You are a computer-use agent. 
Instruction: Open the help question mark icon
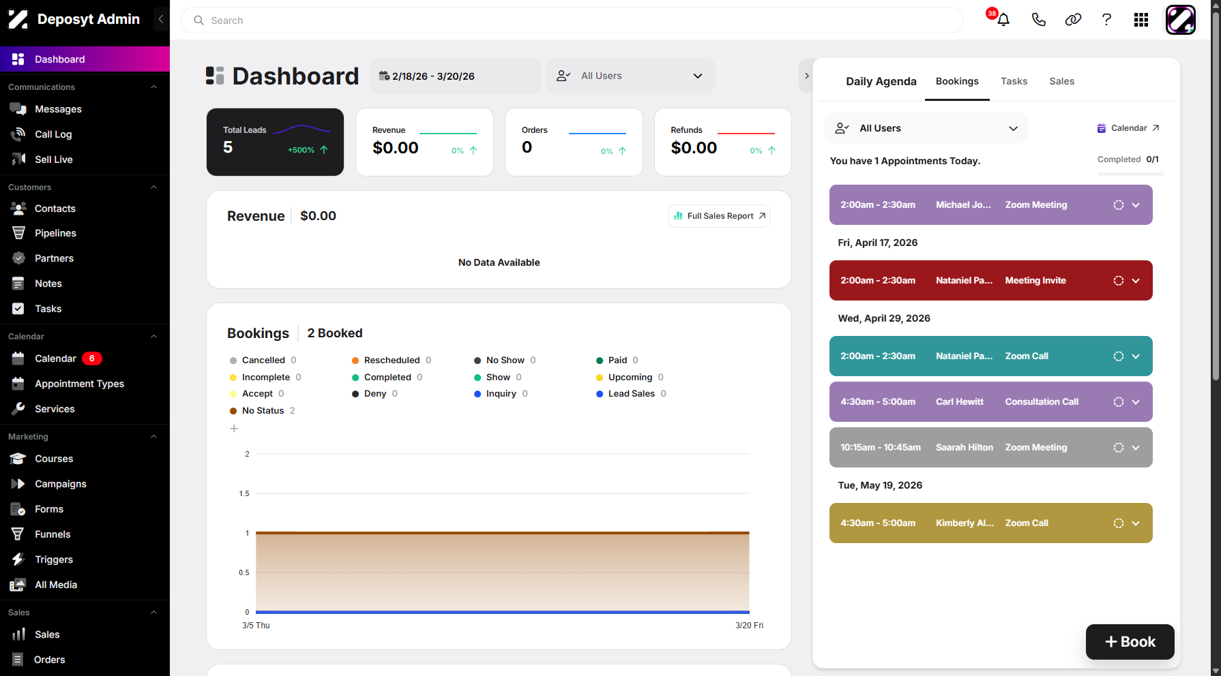(x=1106, y=20)
